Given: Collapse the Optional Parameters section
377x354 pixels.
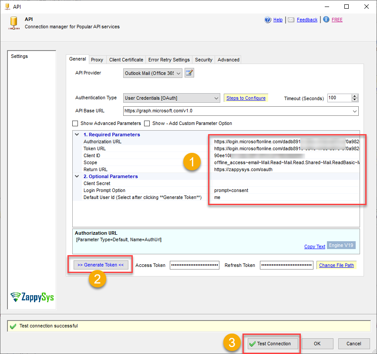Looking at the screenshot, I should point(77,176).
